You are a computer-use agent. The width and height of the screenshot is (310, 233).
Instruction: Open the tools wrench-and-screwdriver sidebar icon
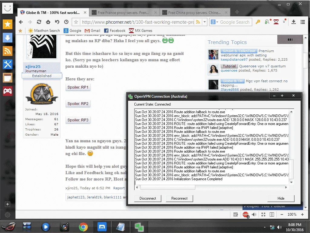click(x=8, y=64)
